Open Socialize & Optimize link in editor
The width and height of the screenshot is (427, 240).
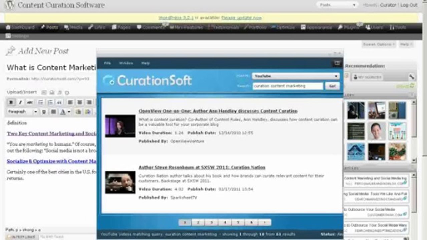[52, 161]
